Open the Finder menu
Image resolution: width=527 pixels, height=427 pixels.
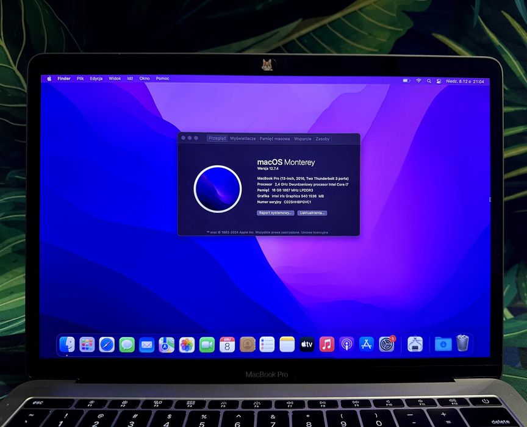64,78
